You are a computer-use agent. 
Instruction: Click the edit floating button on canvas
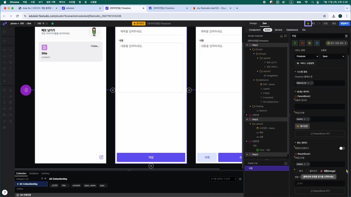[x=101, y=157]
